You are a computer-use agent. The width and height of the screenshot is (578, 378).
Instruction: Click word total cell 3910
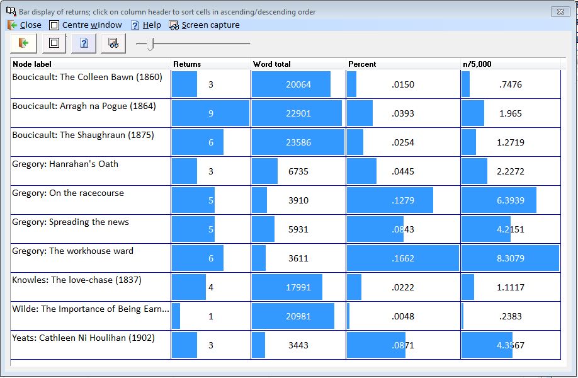pyautogui.click(x=298, y=200)
